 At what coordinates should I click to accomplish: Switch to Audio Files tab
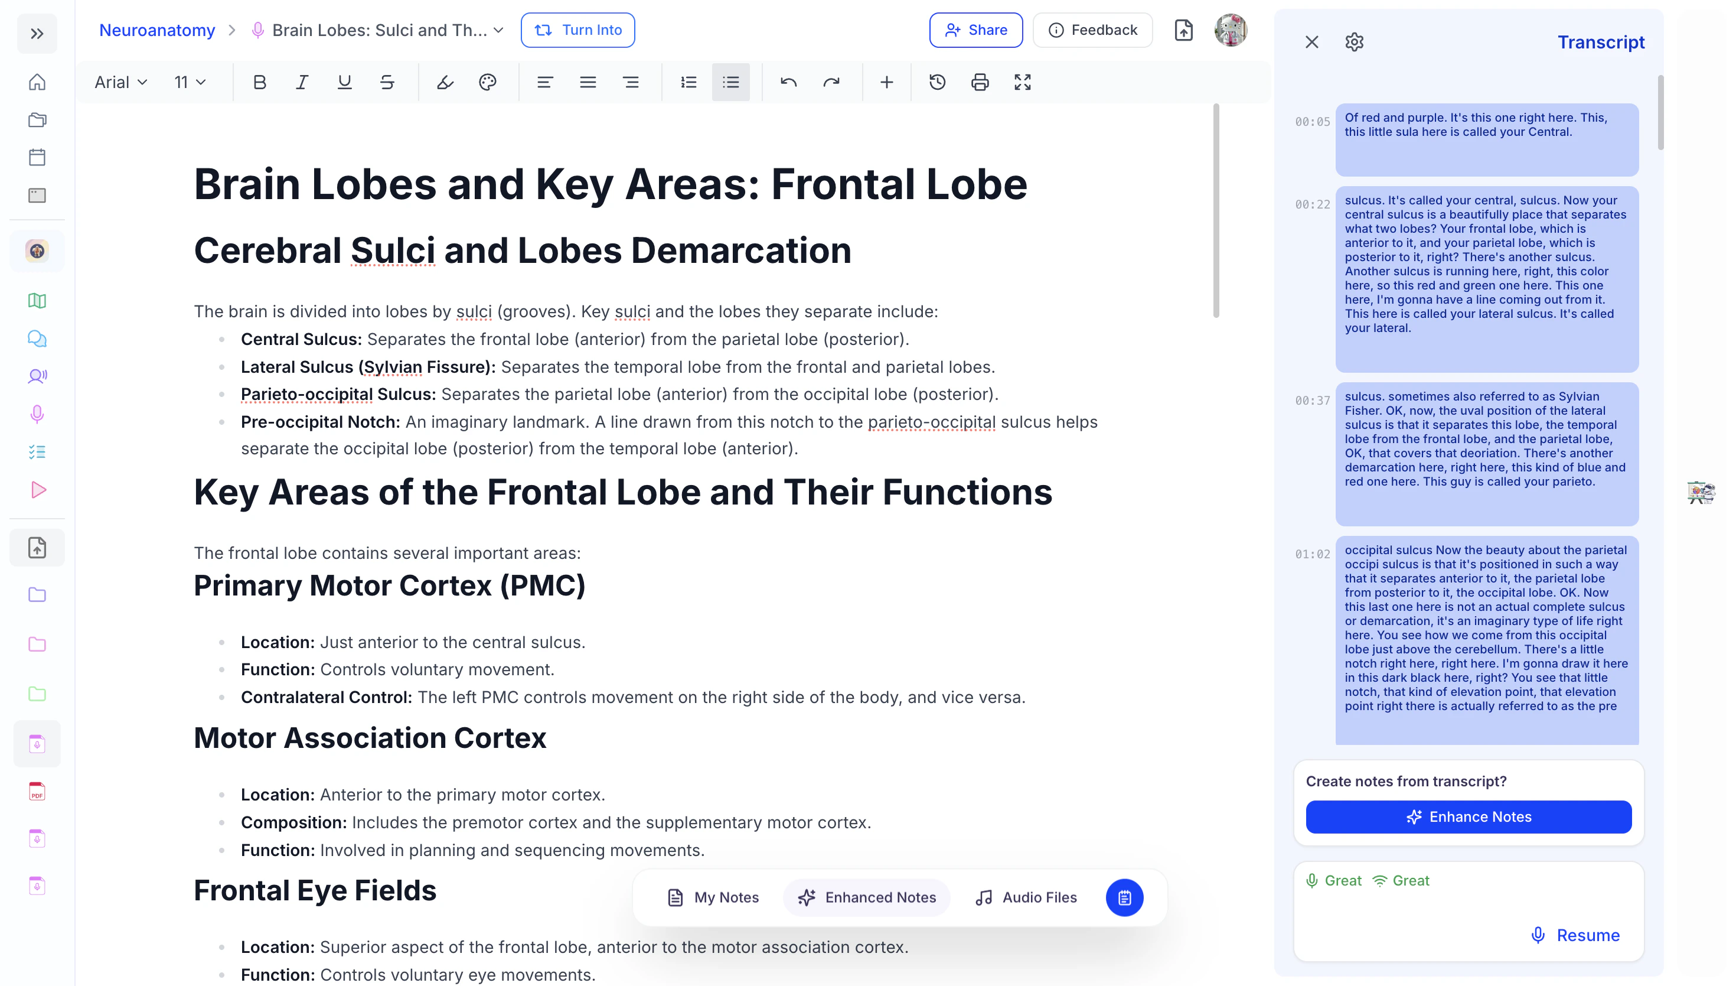[1025, 897]
